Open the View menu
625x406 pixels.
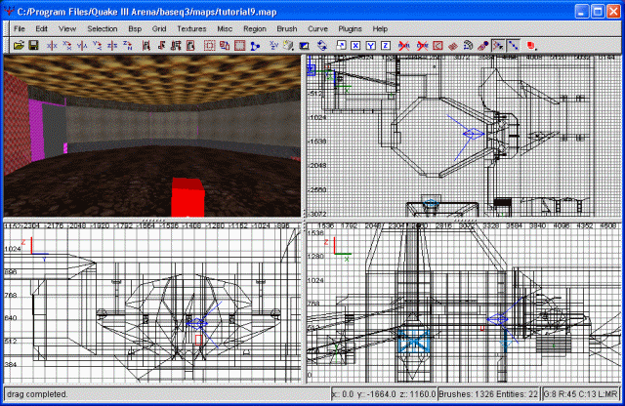pos(67,28)
